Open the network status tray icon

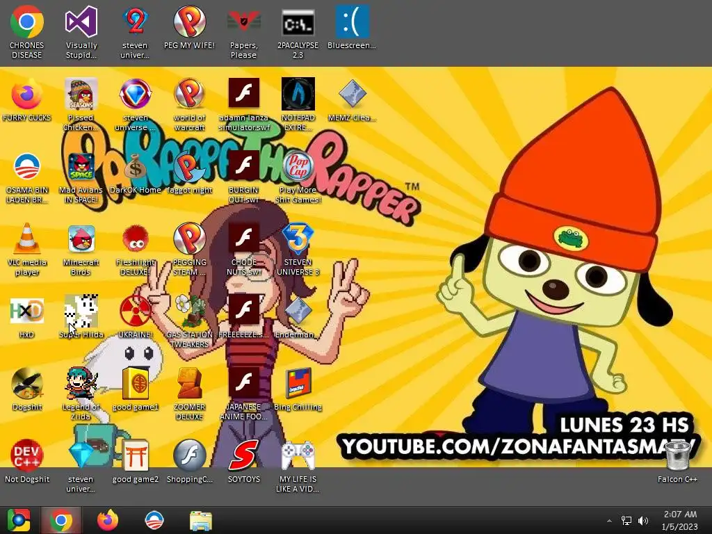coord(626,521)
